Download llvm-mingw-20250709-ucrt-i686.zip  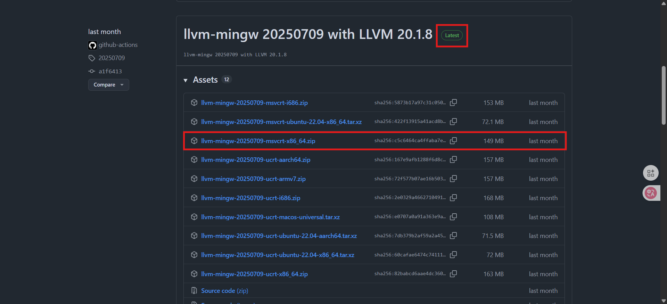[250, 198]
